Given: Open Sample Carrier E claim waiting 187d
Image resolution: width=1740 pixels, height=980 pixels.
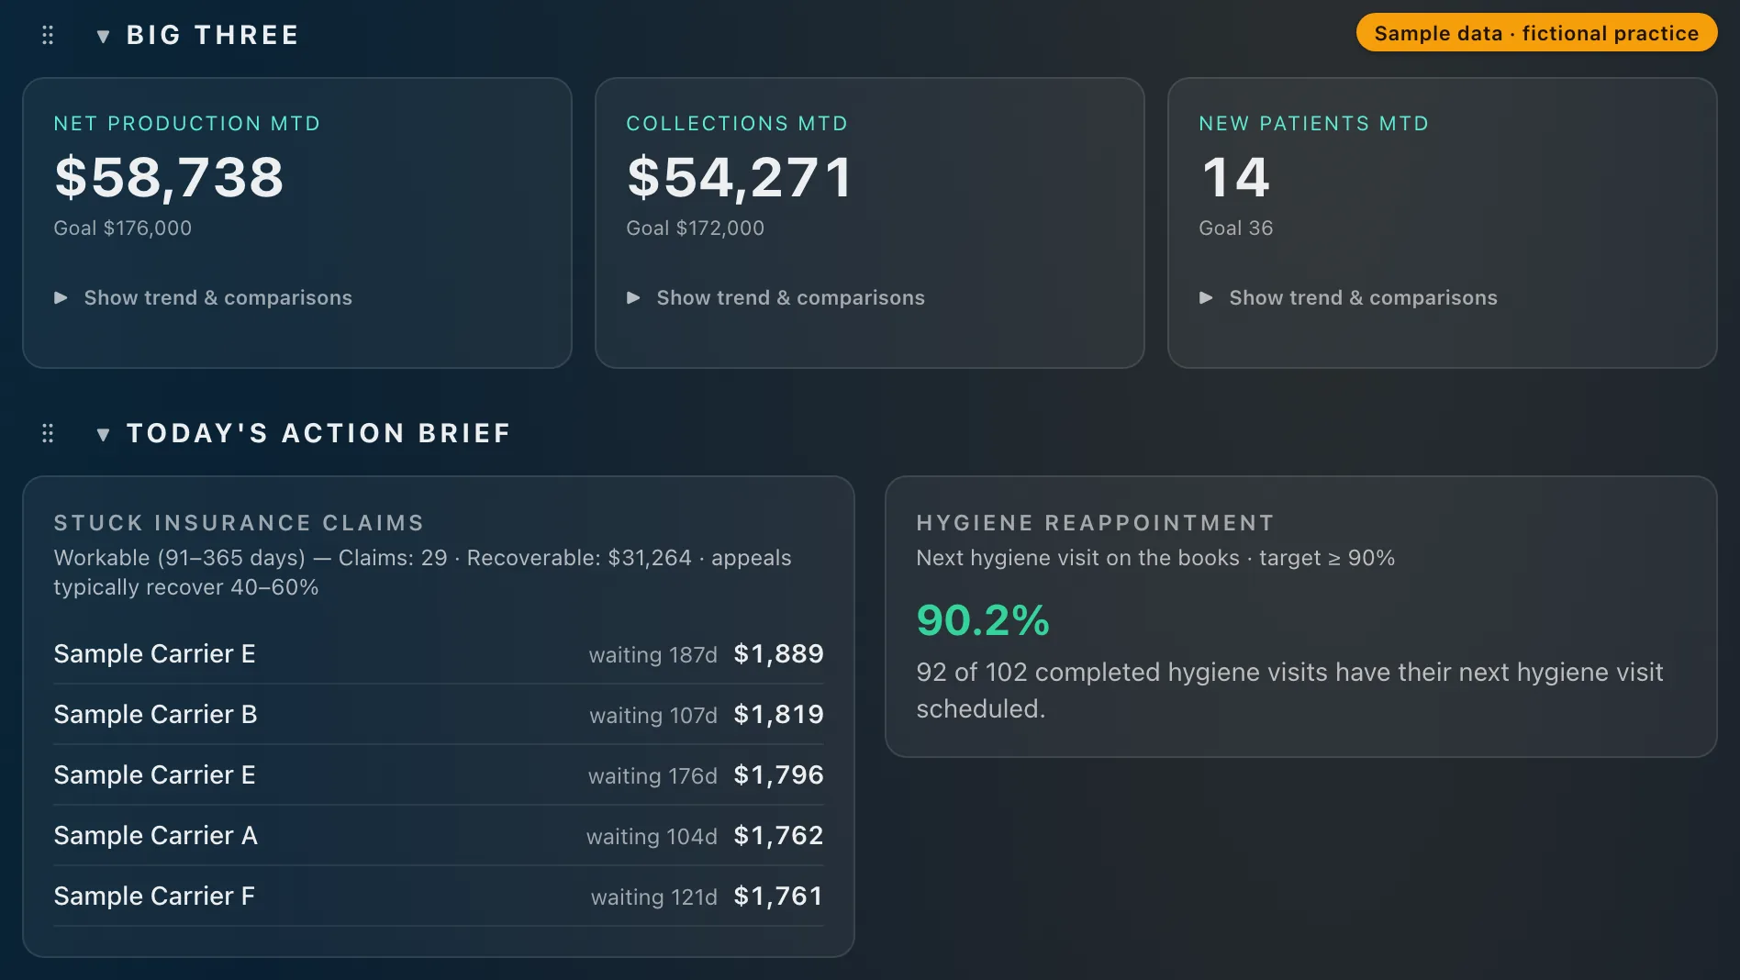Looking at the screenshot, I should (439, 653).
